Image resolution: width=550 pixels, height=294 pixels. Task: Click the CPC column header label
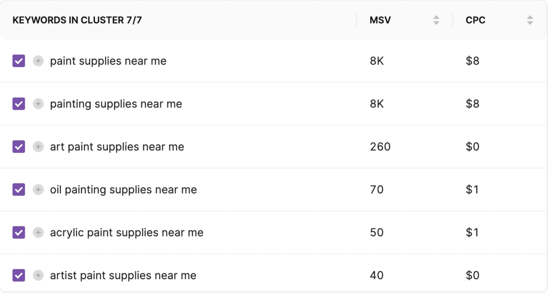coord(475,20)
